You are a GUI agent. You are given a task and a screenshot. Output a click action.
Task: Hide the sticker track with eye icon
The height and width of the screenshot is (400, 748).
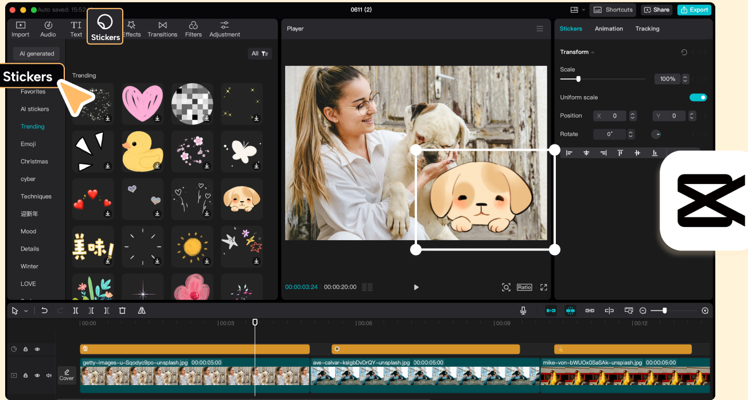[37, 349]
